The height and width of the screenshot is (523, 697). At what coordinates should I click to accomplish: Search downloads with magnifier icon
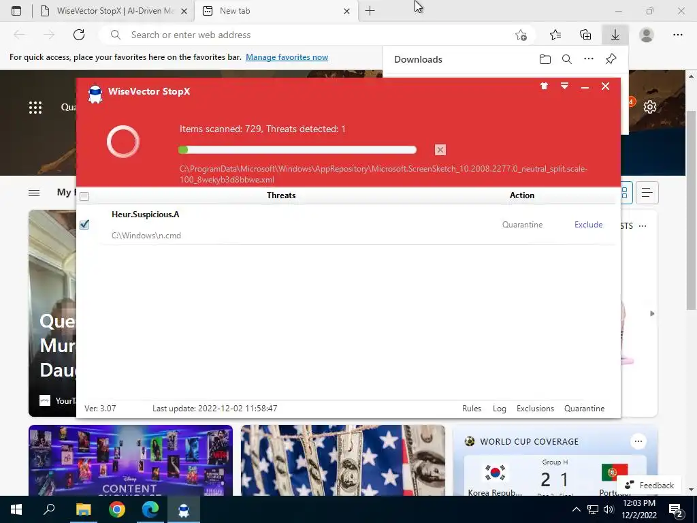click(567, 59)
